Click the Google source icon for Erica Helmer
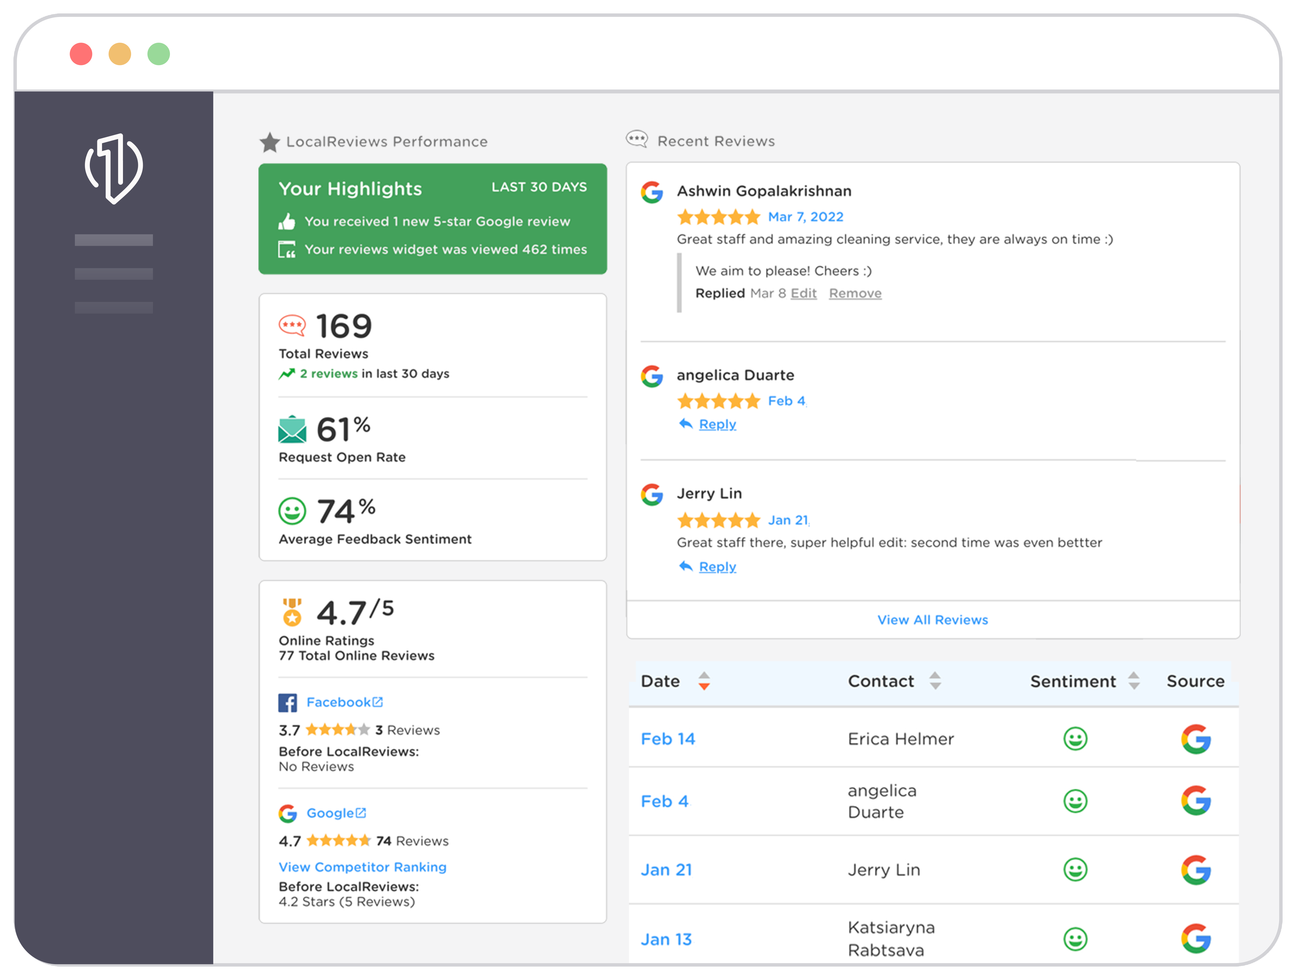The image size is (1296, 980). tap(1196, 739)
